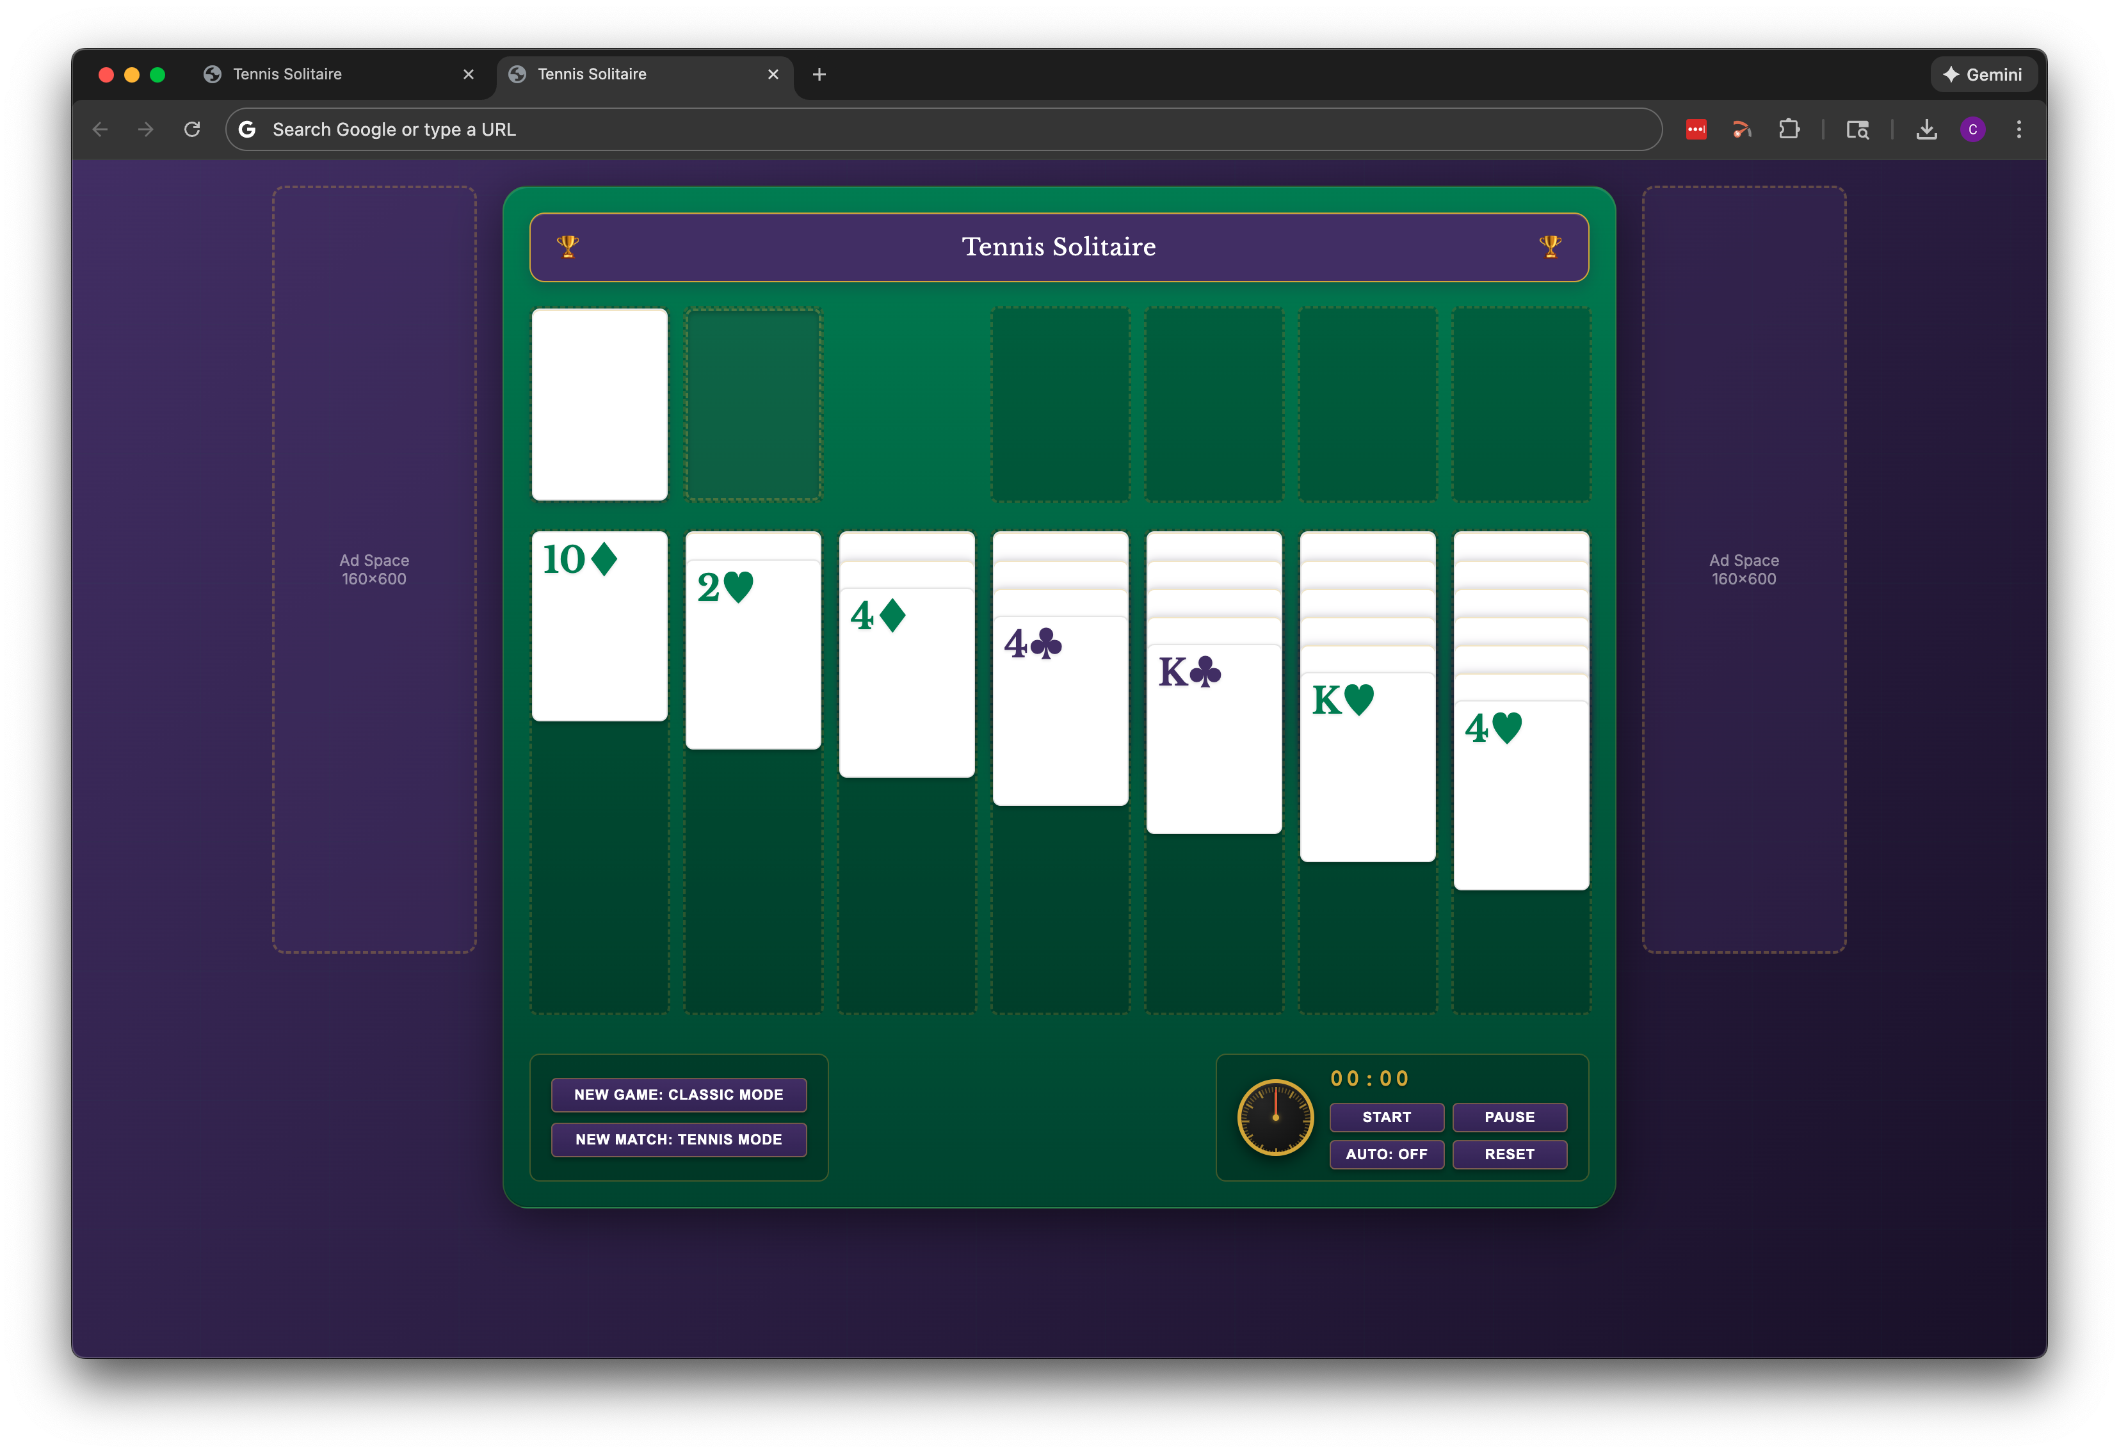Open the browser extensions puzzle icon
This screenshot has height=1453, width=2119.
point(1789,129)
